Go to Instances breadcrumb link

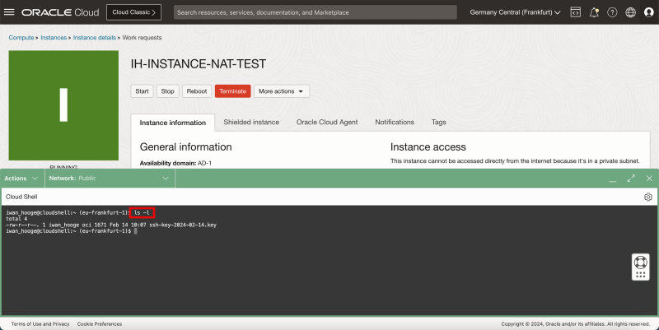pos(54,37)
